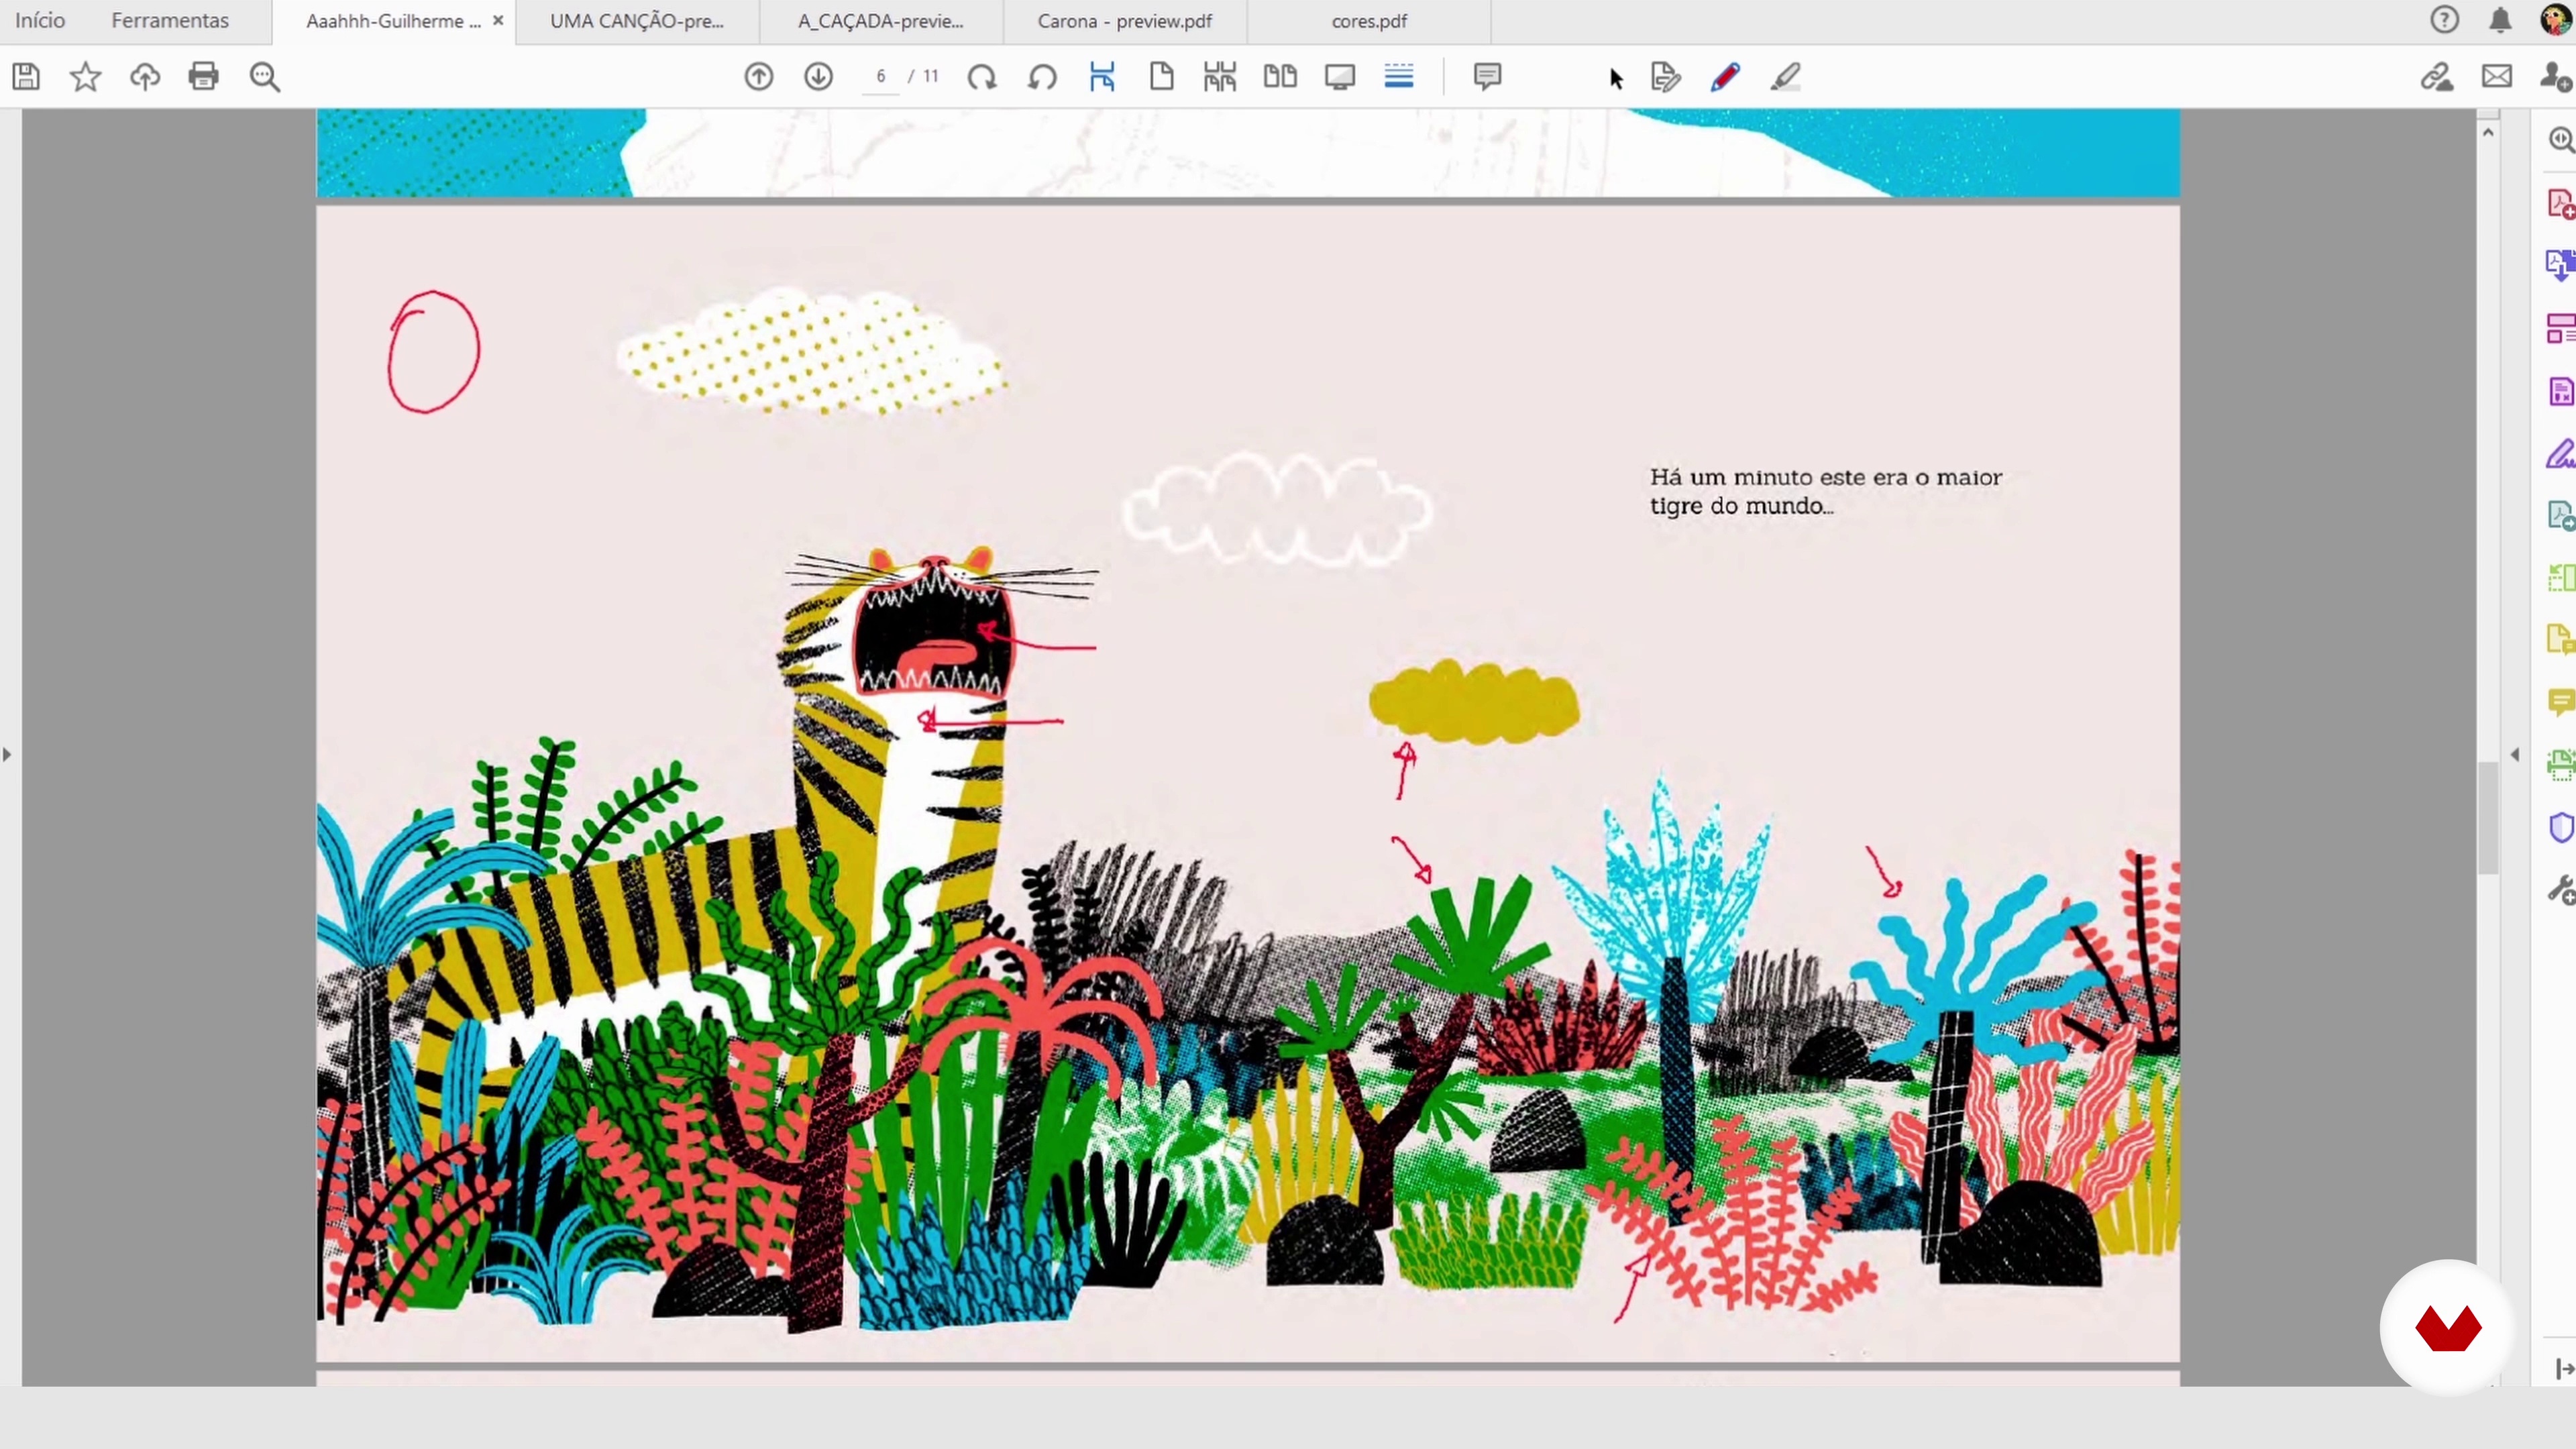Viewport: 2576px width, 1449px height.
Task: Open the user profile avatar
Action: pyautogui.click(x=2557, y=20)
